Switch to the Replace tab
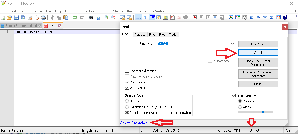Screen dimensions: 298x134 (x=140, y=35)
